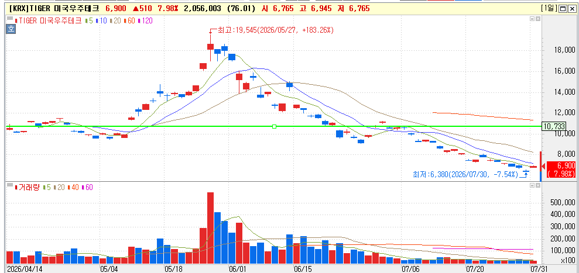Click the price panel's small gray close icon

(537, 19)
